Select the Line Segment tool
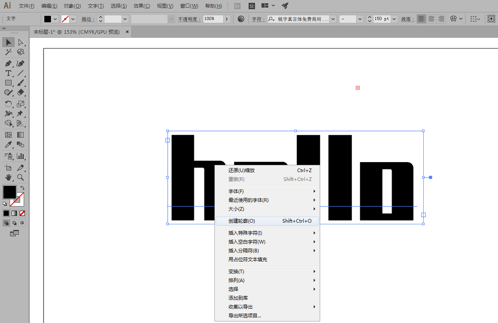 pos(20,73)
